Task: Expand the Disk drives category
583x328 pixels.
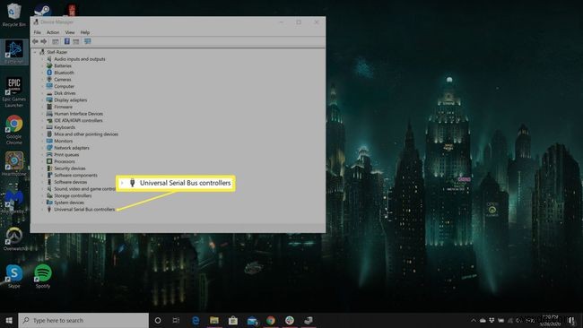Action: 42,93
